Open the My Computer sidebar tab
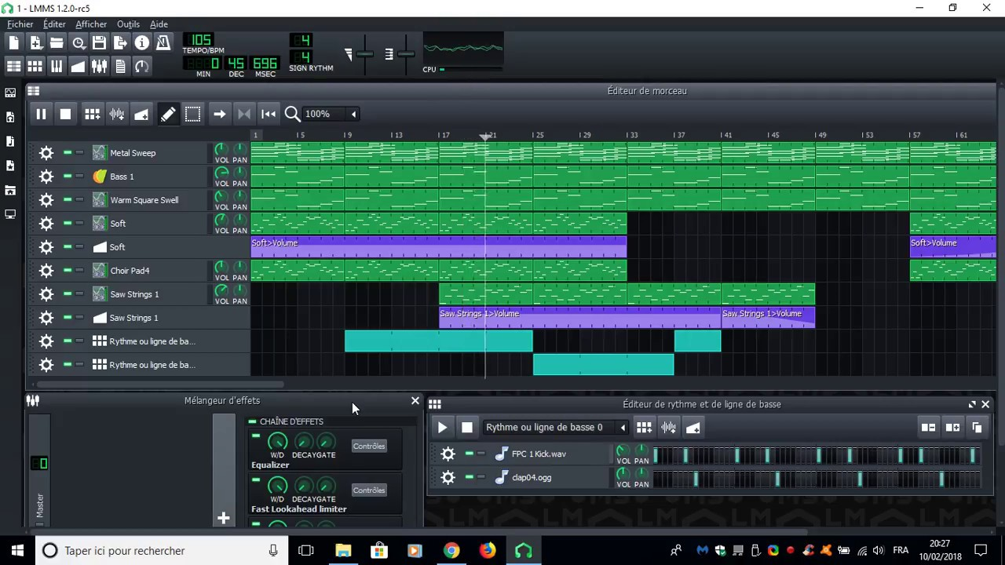Viewport: 1005px width, 565px height. point(10,214)
